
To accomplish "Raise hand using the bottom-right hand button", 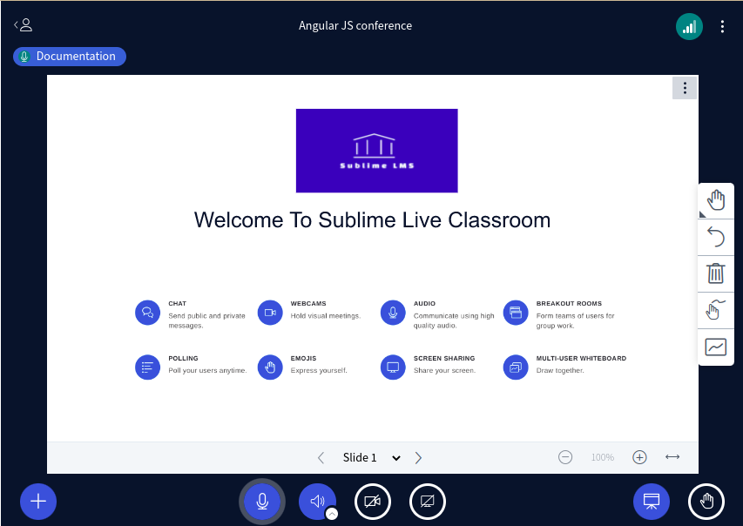I will (706, 502).
